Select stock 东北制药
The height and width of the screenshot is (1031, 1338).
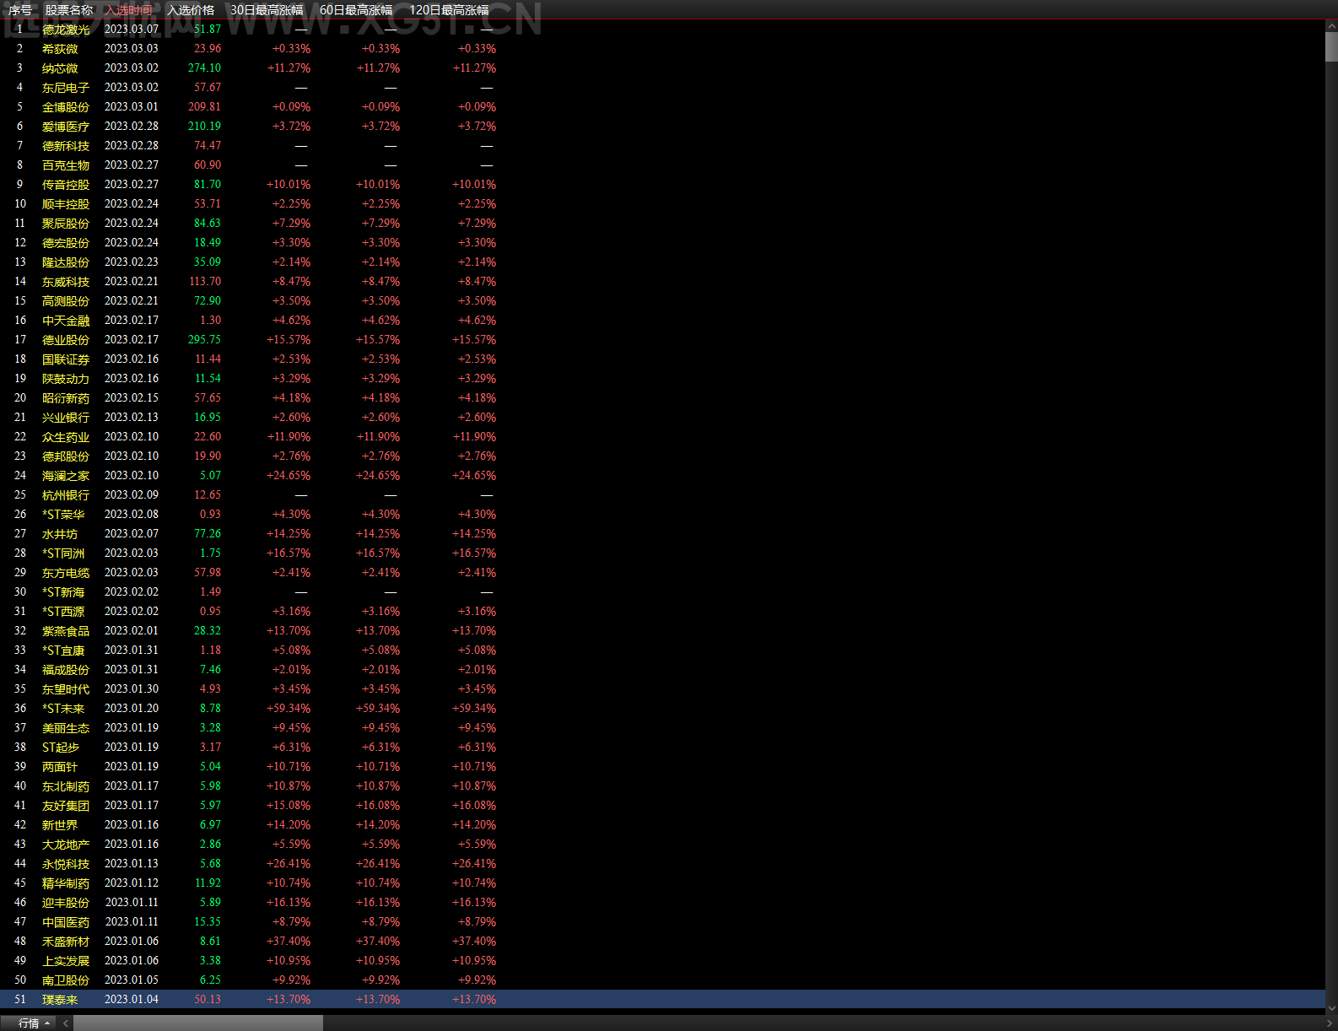point(66,786)
